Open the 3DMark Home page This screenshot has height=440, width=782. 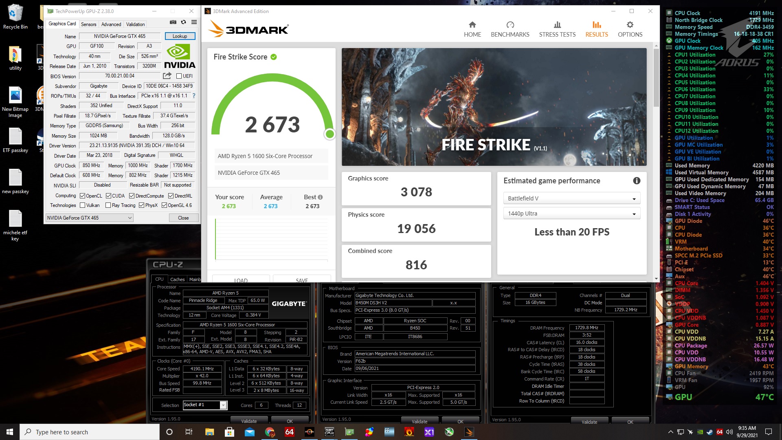[x=472, y=29]
